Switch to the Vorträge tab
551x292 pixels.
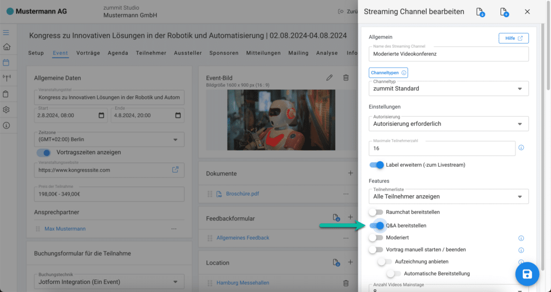(x=88, y=53)
